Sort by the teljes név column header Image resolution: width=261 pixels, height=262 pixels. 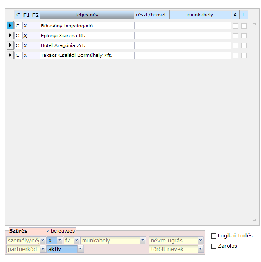(x=87, y=15)
